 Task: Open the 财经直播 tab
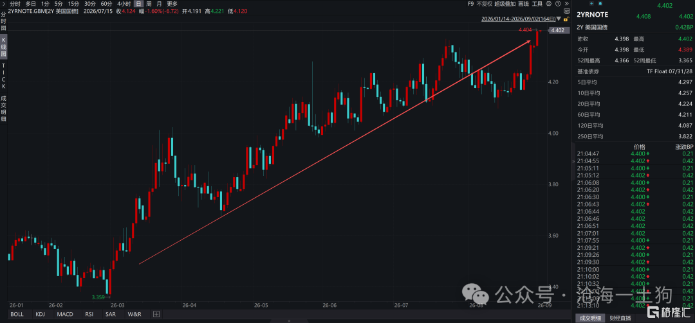click(620, 318)
